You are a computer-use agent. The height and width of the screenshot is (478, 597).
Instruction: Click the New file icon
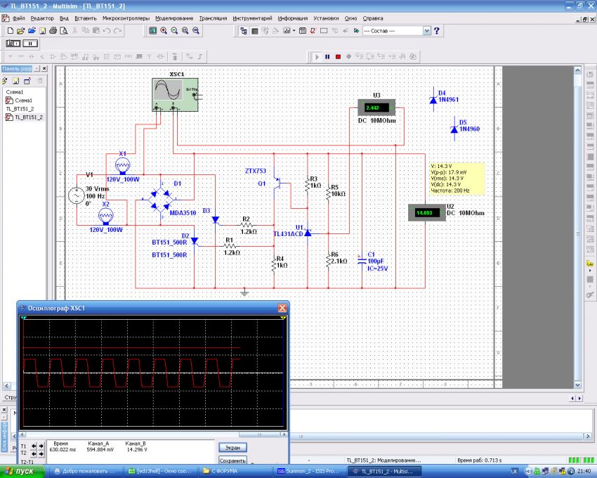[x=9, y=32]
